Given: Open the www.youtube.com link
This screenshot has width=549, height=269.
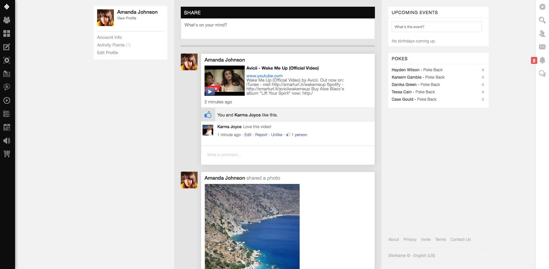Looking at the screenshot, I should pos(264,76).
